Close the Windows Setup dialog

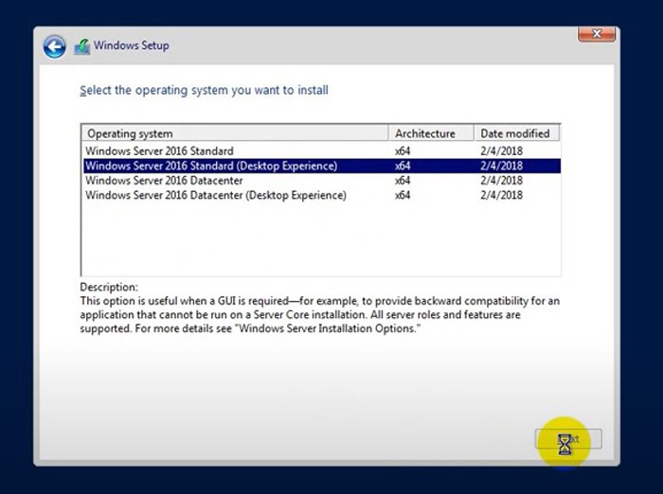597,34
